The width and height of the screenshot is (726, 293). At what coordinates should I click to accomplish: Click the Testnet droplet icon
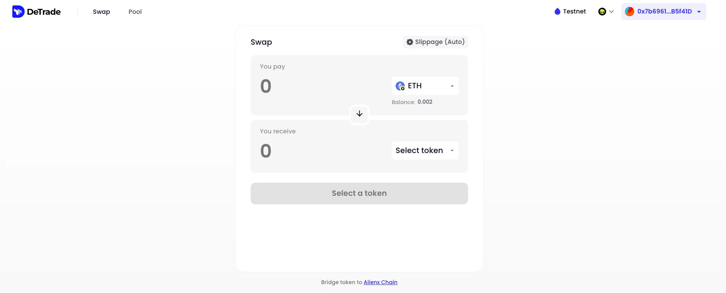point(557,12)
